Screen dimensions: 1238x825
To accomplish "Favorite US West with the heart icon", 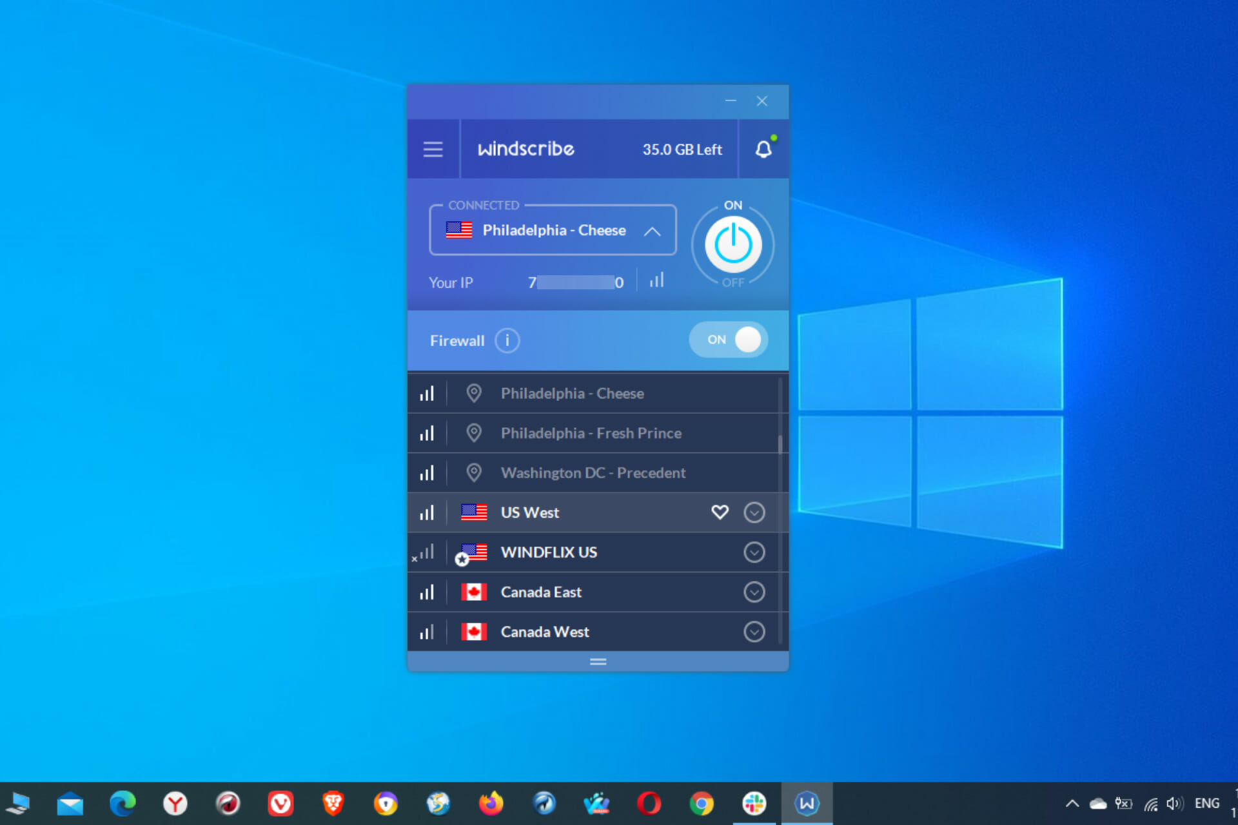I will (720, 512).
